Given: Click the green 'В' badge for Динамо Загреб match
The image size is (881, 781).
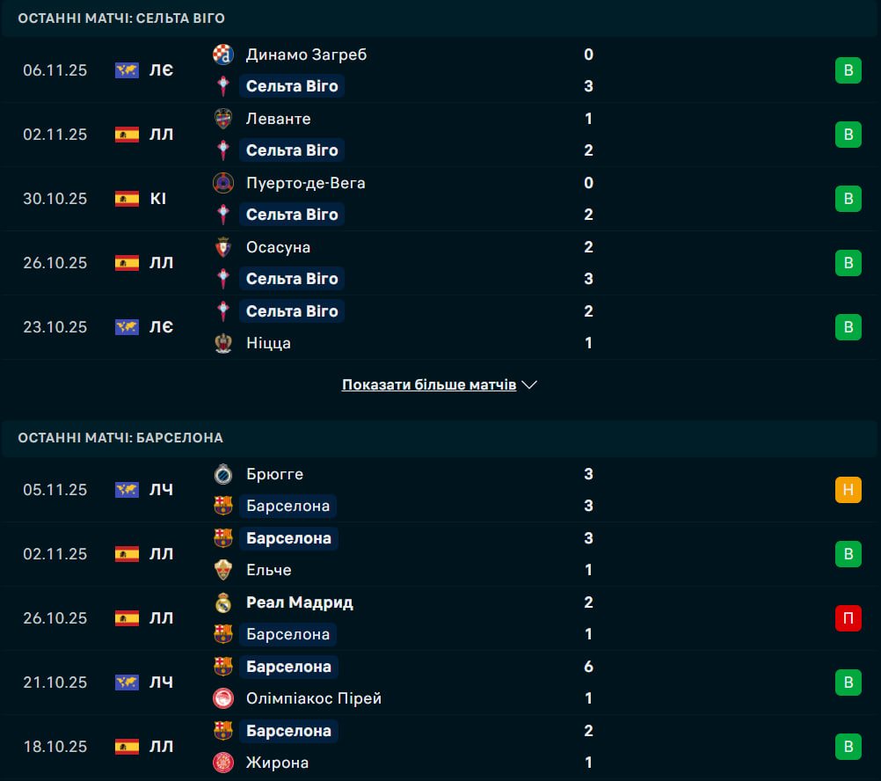Looking at the screenshot, I should [848, 70].
